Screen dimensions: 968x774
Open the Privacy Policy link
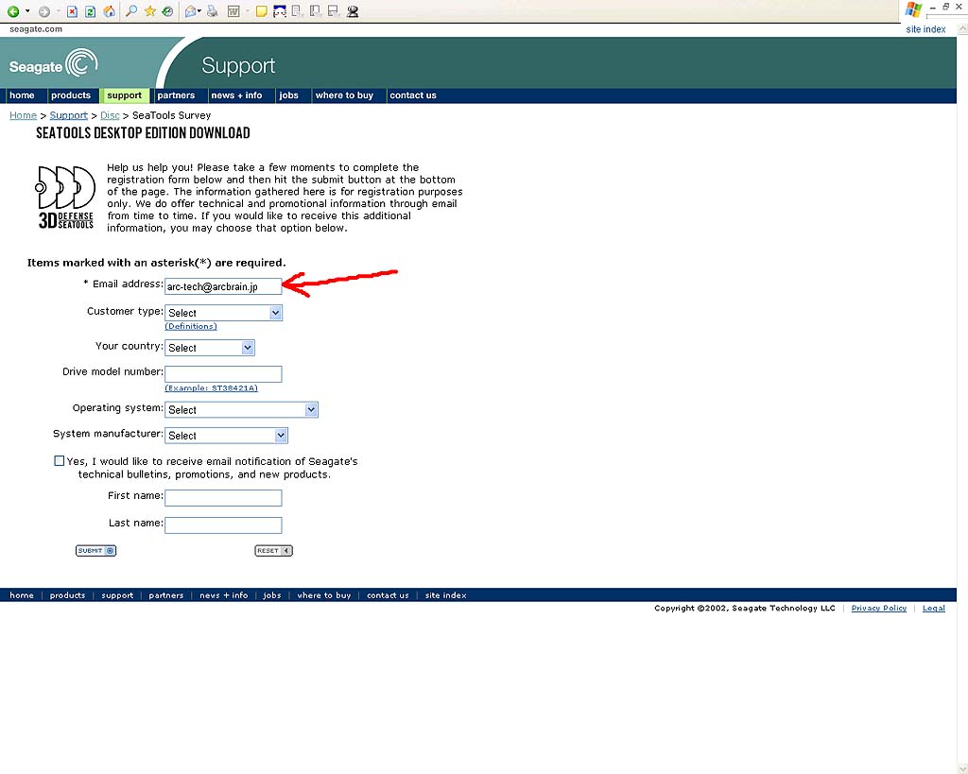tap(878, 608)
